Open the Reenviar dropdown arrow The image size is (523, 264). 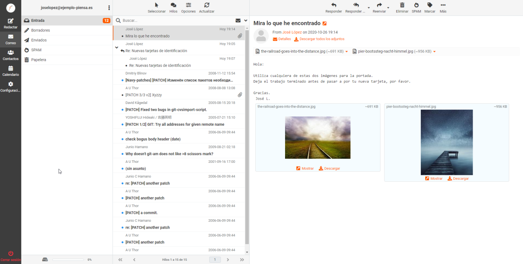tap(388, 8)
